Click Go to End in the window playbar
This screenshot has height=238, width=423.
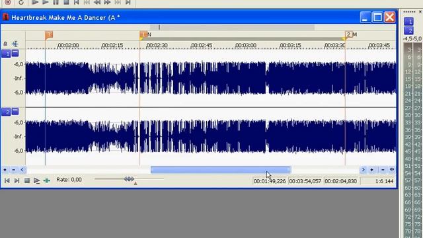(17, 180)
